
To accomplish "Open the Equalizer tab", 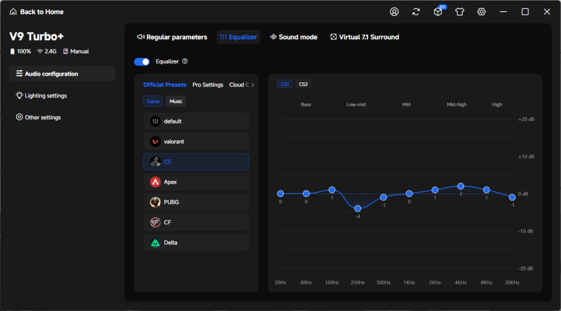I will (x=238, y=37).
